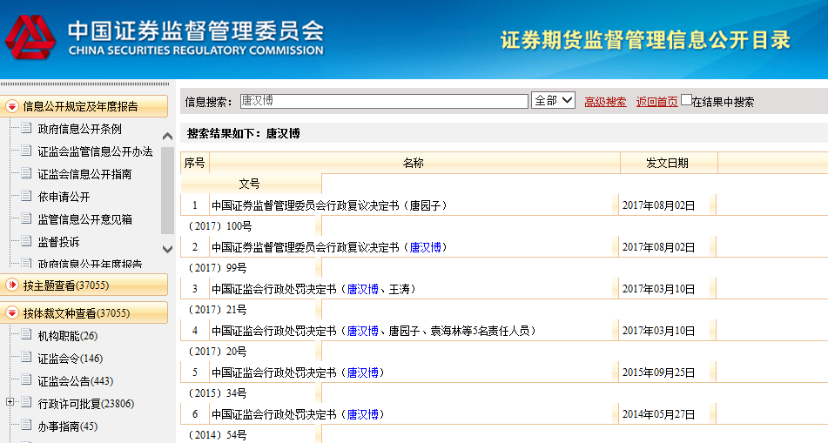Open result 1 行政复议决定书（唐园子）
Viewport: 828px width, 443px height.
[x=329, y=205]
